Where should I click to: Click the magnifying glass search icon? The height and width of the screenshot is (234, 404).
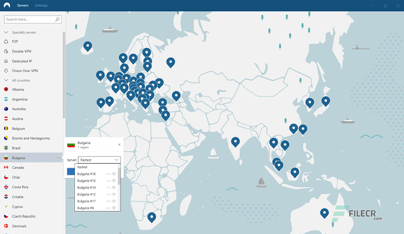pyautogui.click(x=58, y=19)
